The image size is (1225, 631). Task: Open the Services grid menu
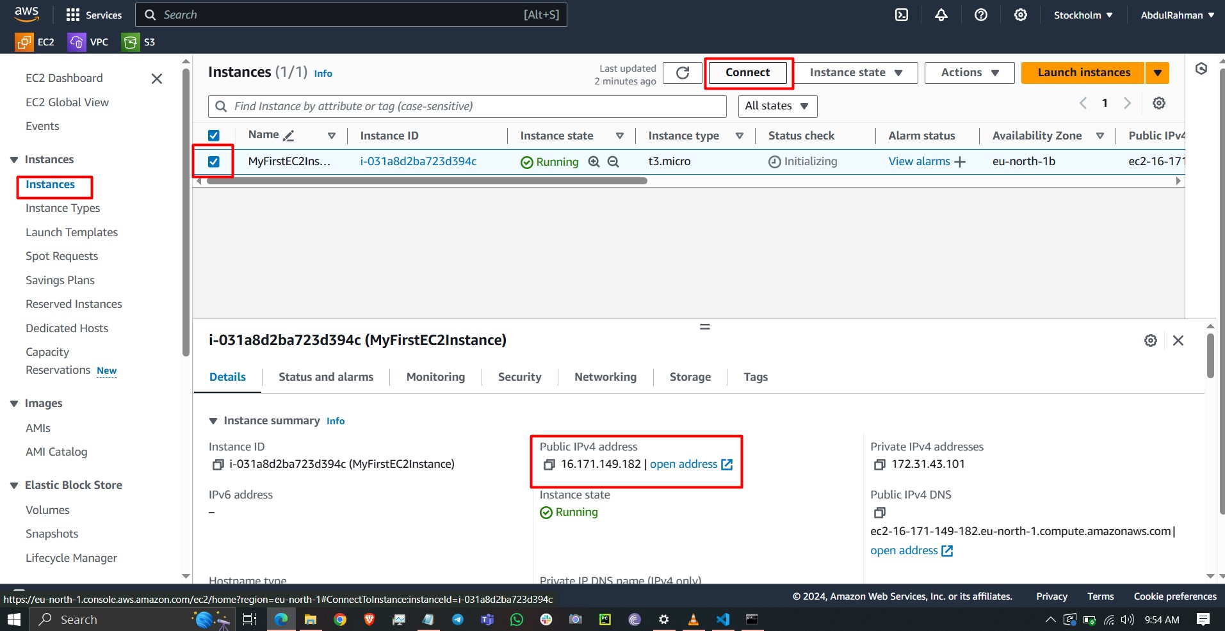93,15
